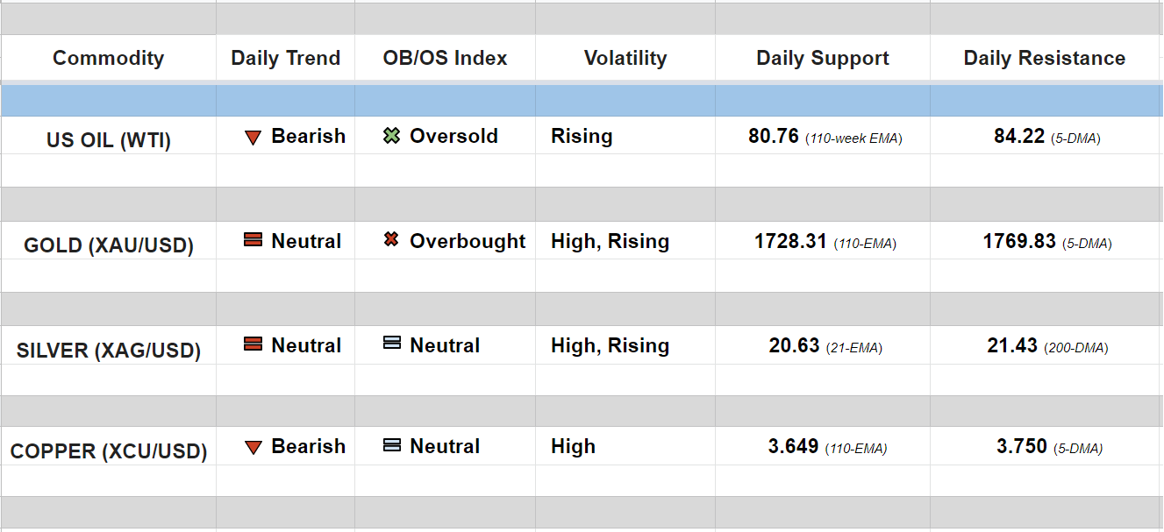Select the OB/OS Index header cell
The width and height of the screenshot is (1164, 532).
point(445,58)
